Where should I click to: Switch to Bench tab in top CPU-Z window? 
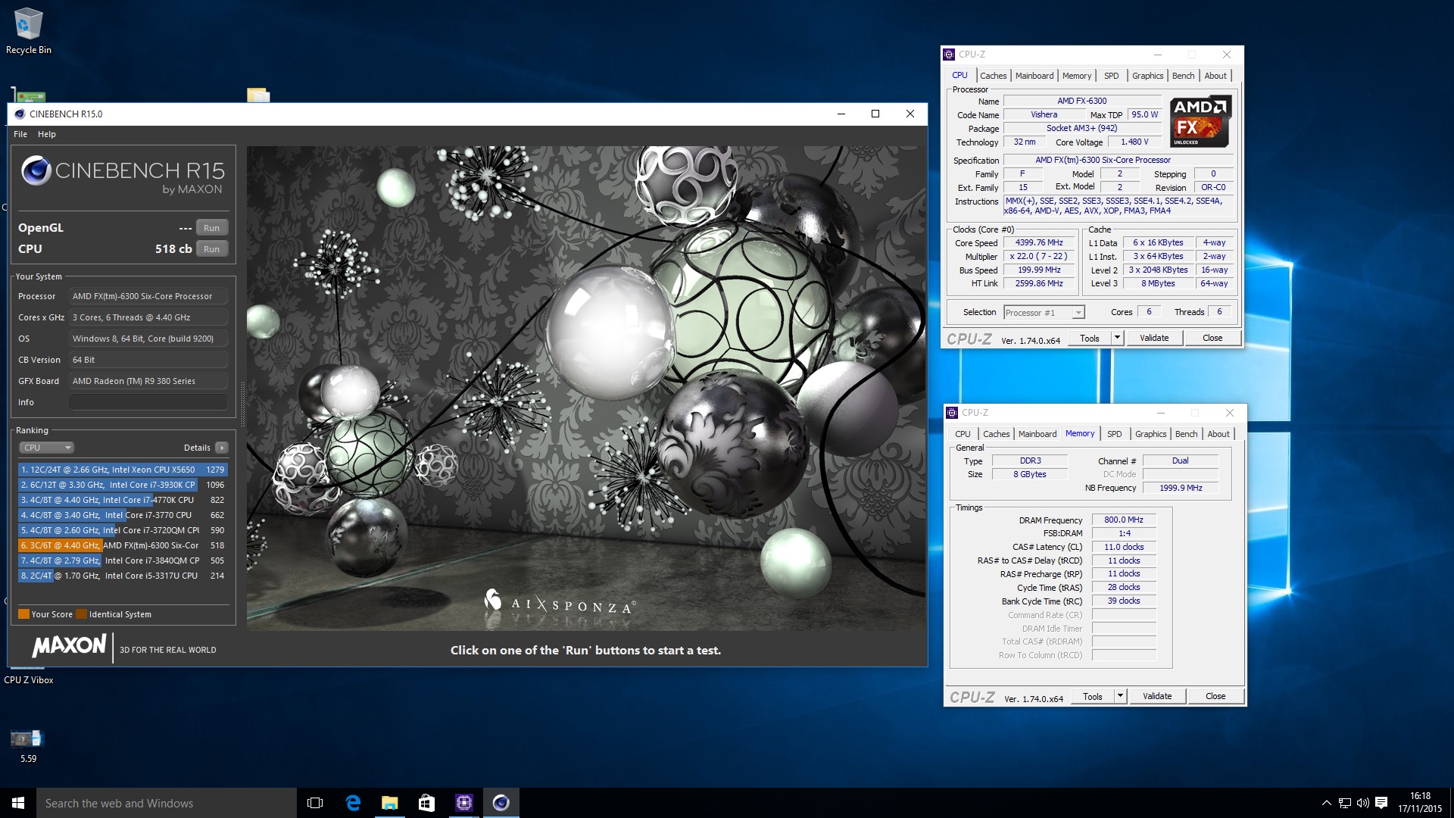pyautogui.click(x=1183, y=76)
